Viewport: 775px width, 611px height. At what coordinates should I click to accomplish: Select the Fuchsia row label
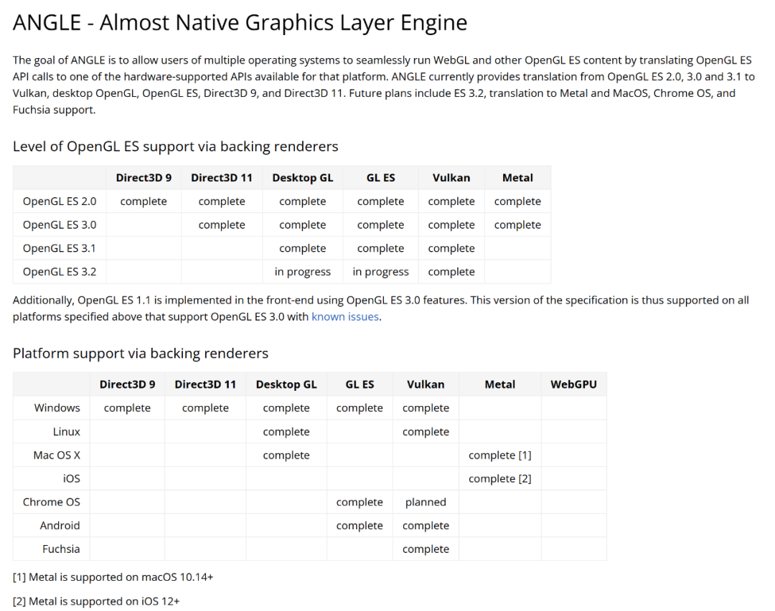coord(61,549)
